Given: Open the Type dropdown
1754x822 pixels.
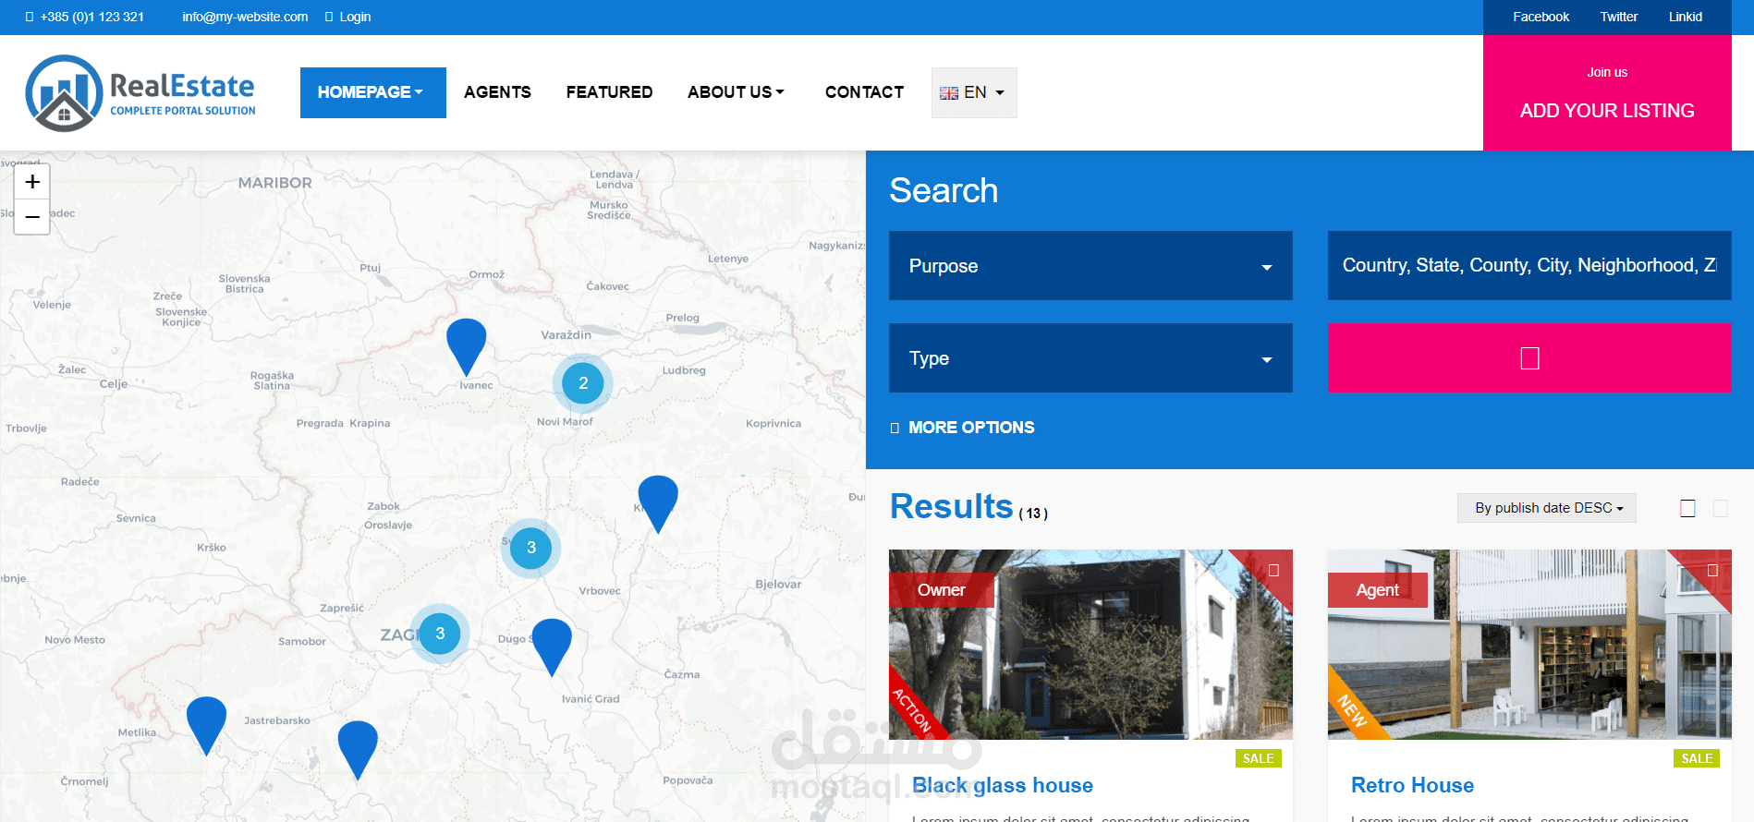Looking at the screenshot, I should tap(1090, 358).
